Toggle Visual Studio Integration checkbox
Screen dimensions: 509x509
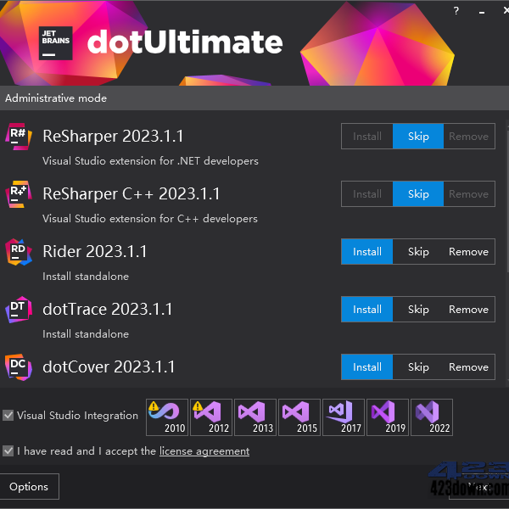pos(8,415)
